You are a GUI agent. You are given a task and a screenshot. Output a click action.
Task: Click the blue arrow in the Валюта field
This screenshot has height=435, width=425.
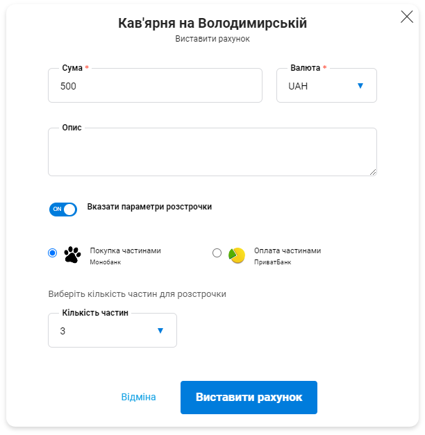coord(360,86)
